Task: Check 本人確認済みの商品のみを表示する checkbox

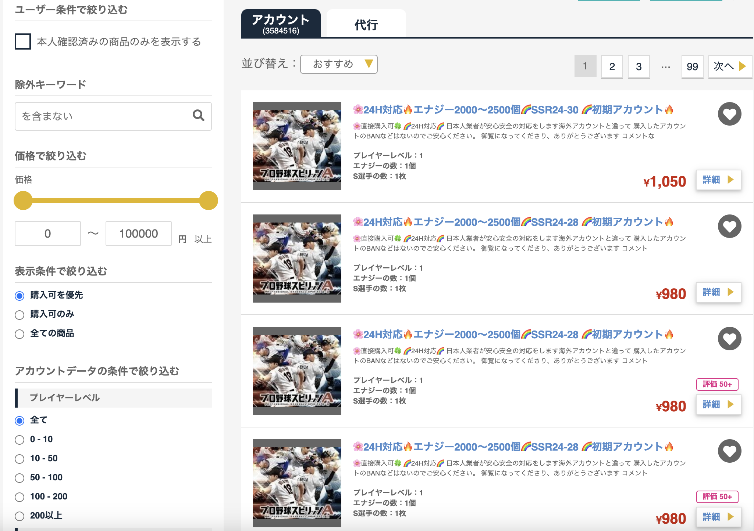Action: [x=23, y=41]
